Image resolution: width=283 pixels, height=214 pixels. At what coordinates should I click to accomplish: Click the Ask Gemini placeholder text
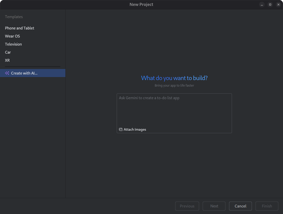click(x=149, y=98)
